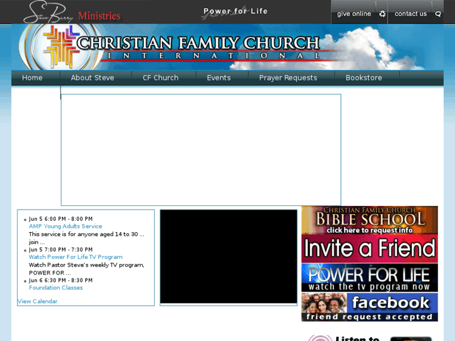Open the About Steve menu
This screenshot has width=455, height=341.
coord(92,78)
